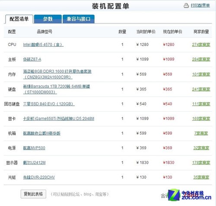The height and width of the screenshot is (206, 216).
Task: Click the 商家数量 column header
Action: tap(201, 32)
